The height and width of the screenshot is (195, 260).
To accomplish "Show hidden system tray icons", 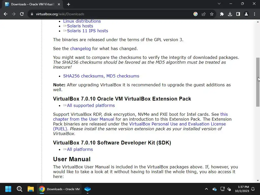I will (206, 189).
